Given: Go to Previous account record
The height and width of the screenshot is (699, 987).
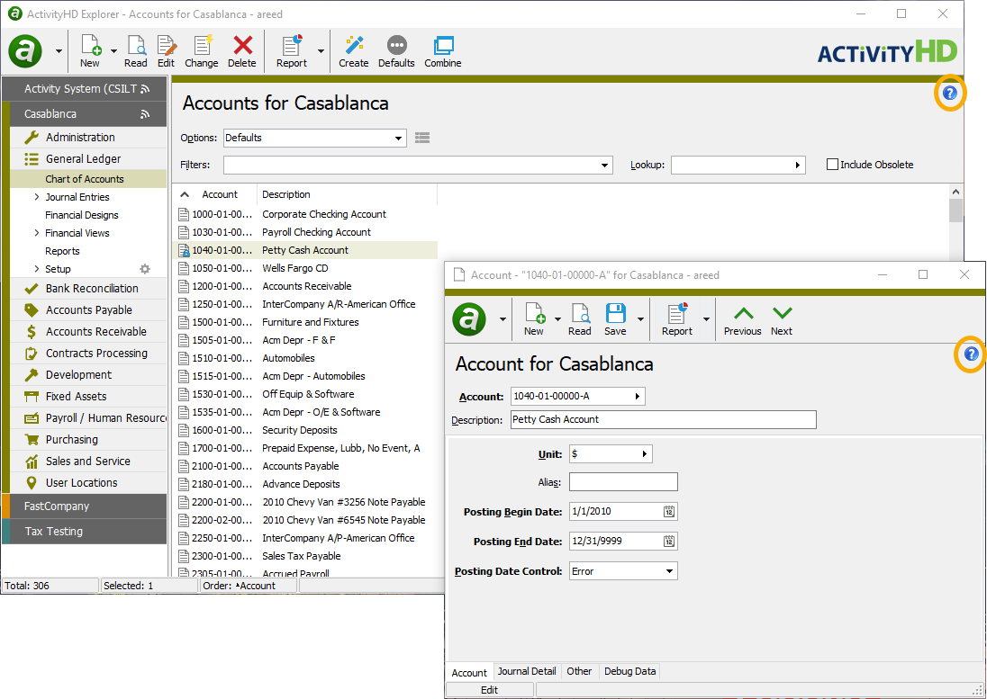Looking at the screenshot, I should (743, 320).
